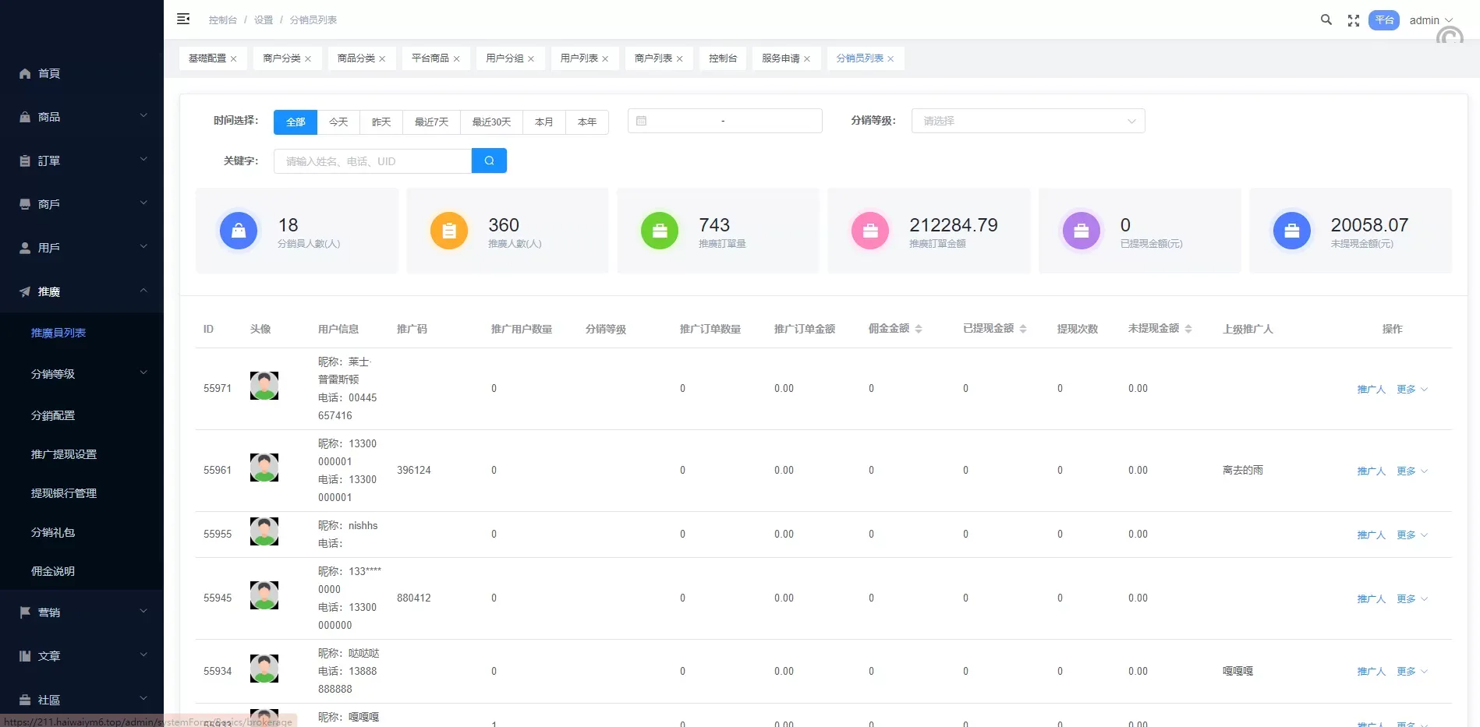Close the 基础配置 tab

[x=233, y=59]
